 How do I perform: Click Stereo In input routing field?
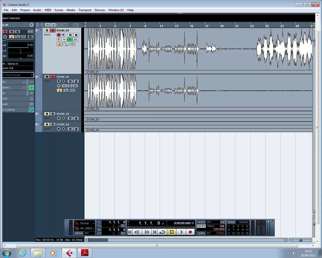click(18, 64)
